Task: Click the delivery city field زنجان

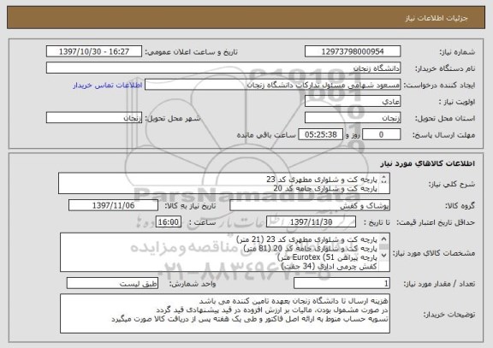Action: [x=94, y=118]
